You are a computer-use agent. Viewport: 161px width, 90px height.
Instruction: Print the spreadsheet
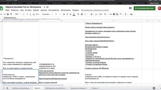(8, 14)
